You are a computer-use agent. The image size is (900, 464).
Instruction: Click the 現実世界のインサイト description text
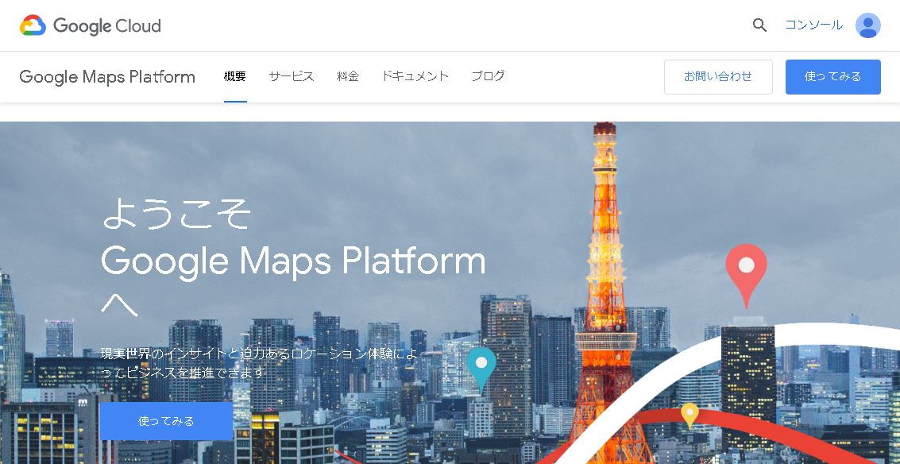[260, 363]
